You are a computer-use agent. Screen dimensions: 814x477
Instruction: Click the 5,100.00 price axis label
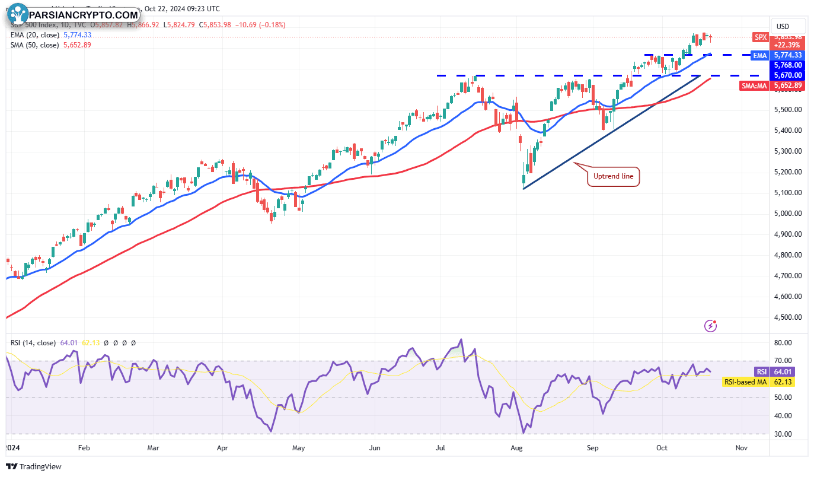pyautogui.click(x=789, y=193)
